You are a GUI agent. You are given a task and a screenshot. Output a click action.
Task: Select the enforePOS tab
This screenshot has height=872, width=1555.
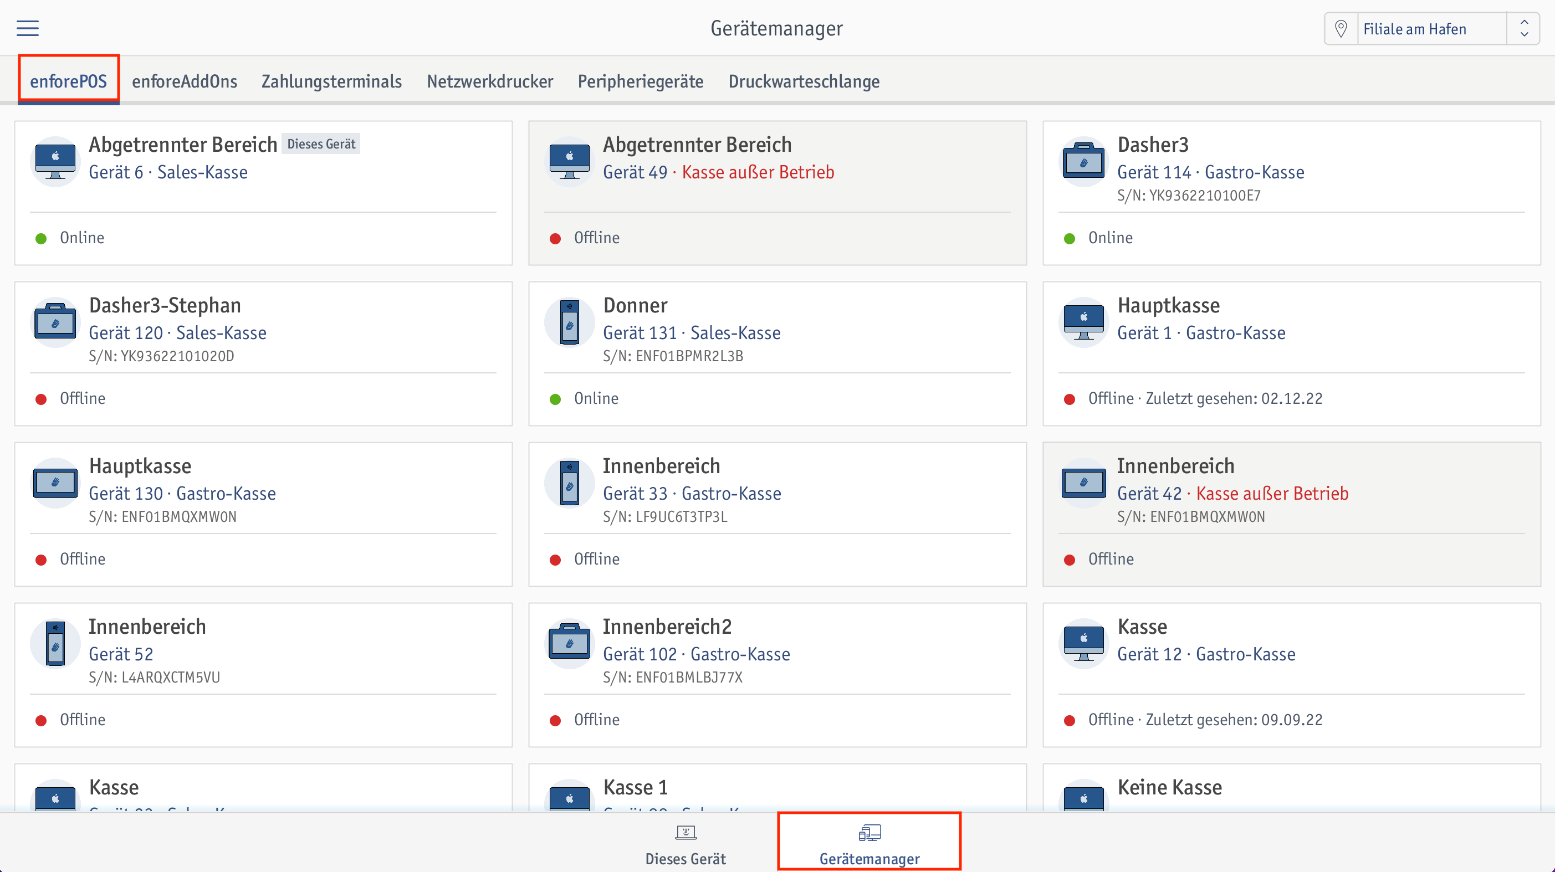click(x=68, y=81)
